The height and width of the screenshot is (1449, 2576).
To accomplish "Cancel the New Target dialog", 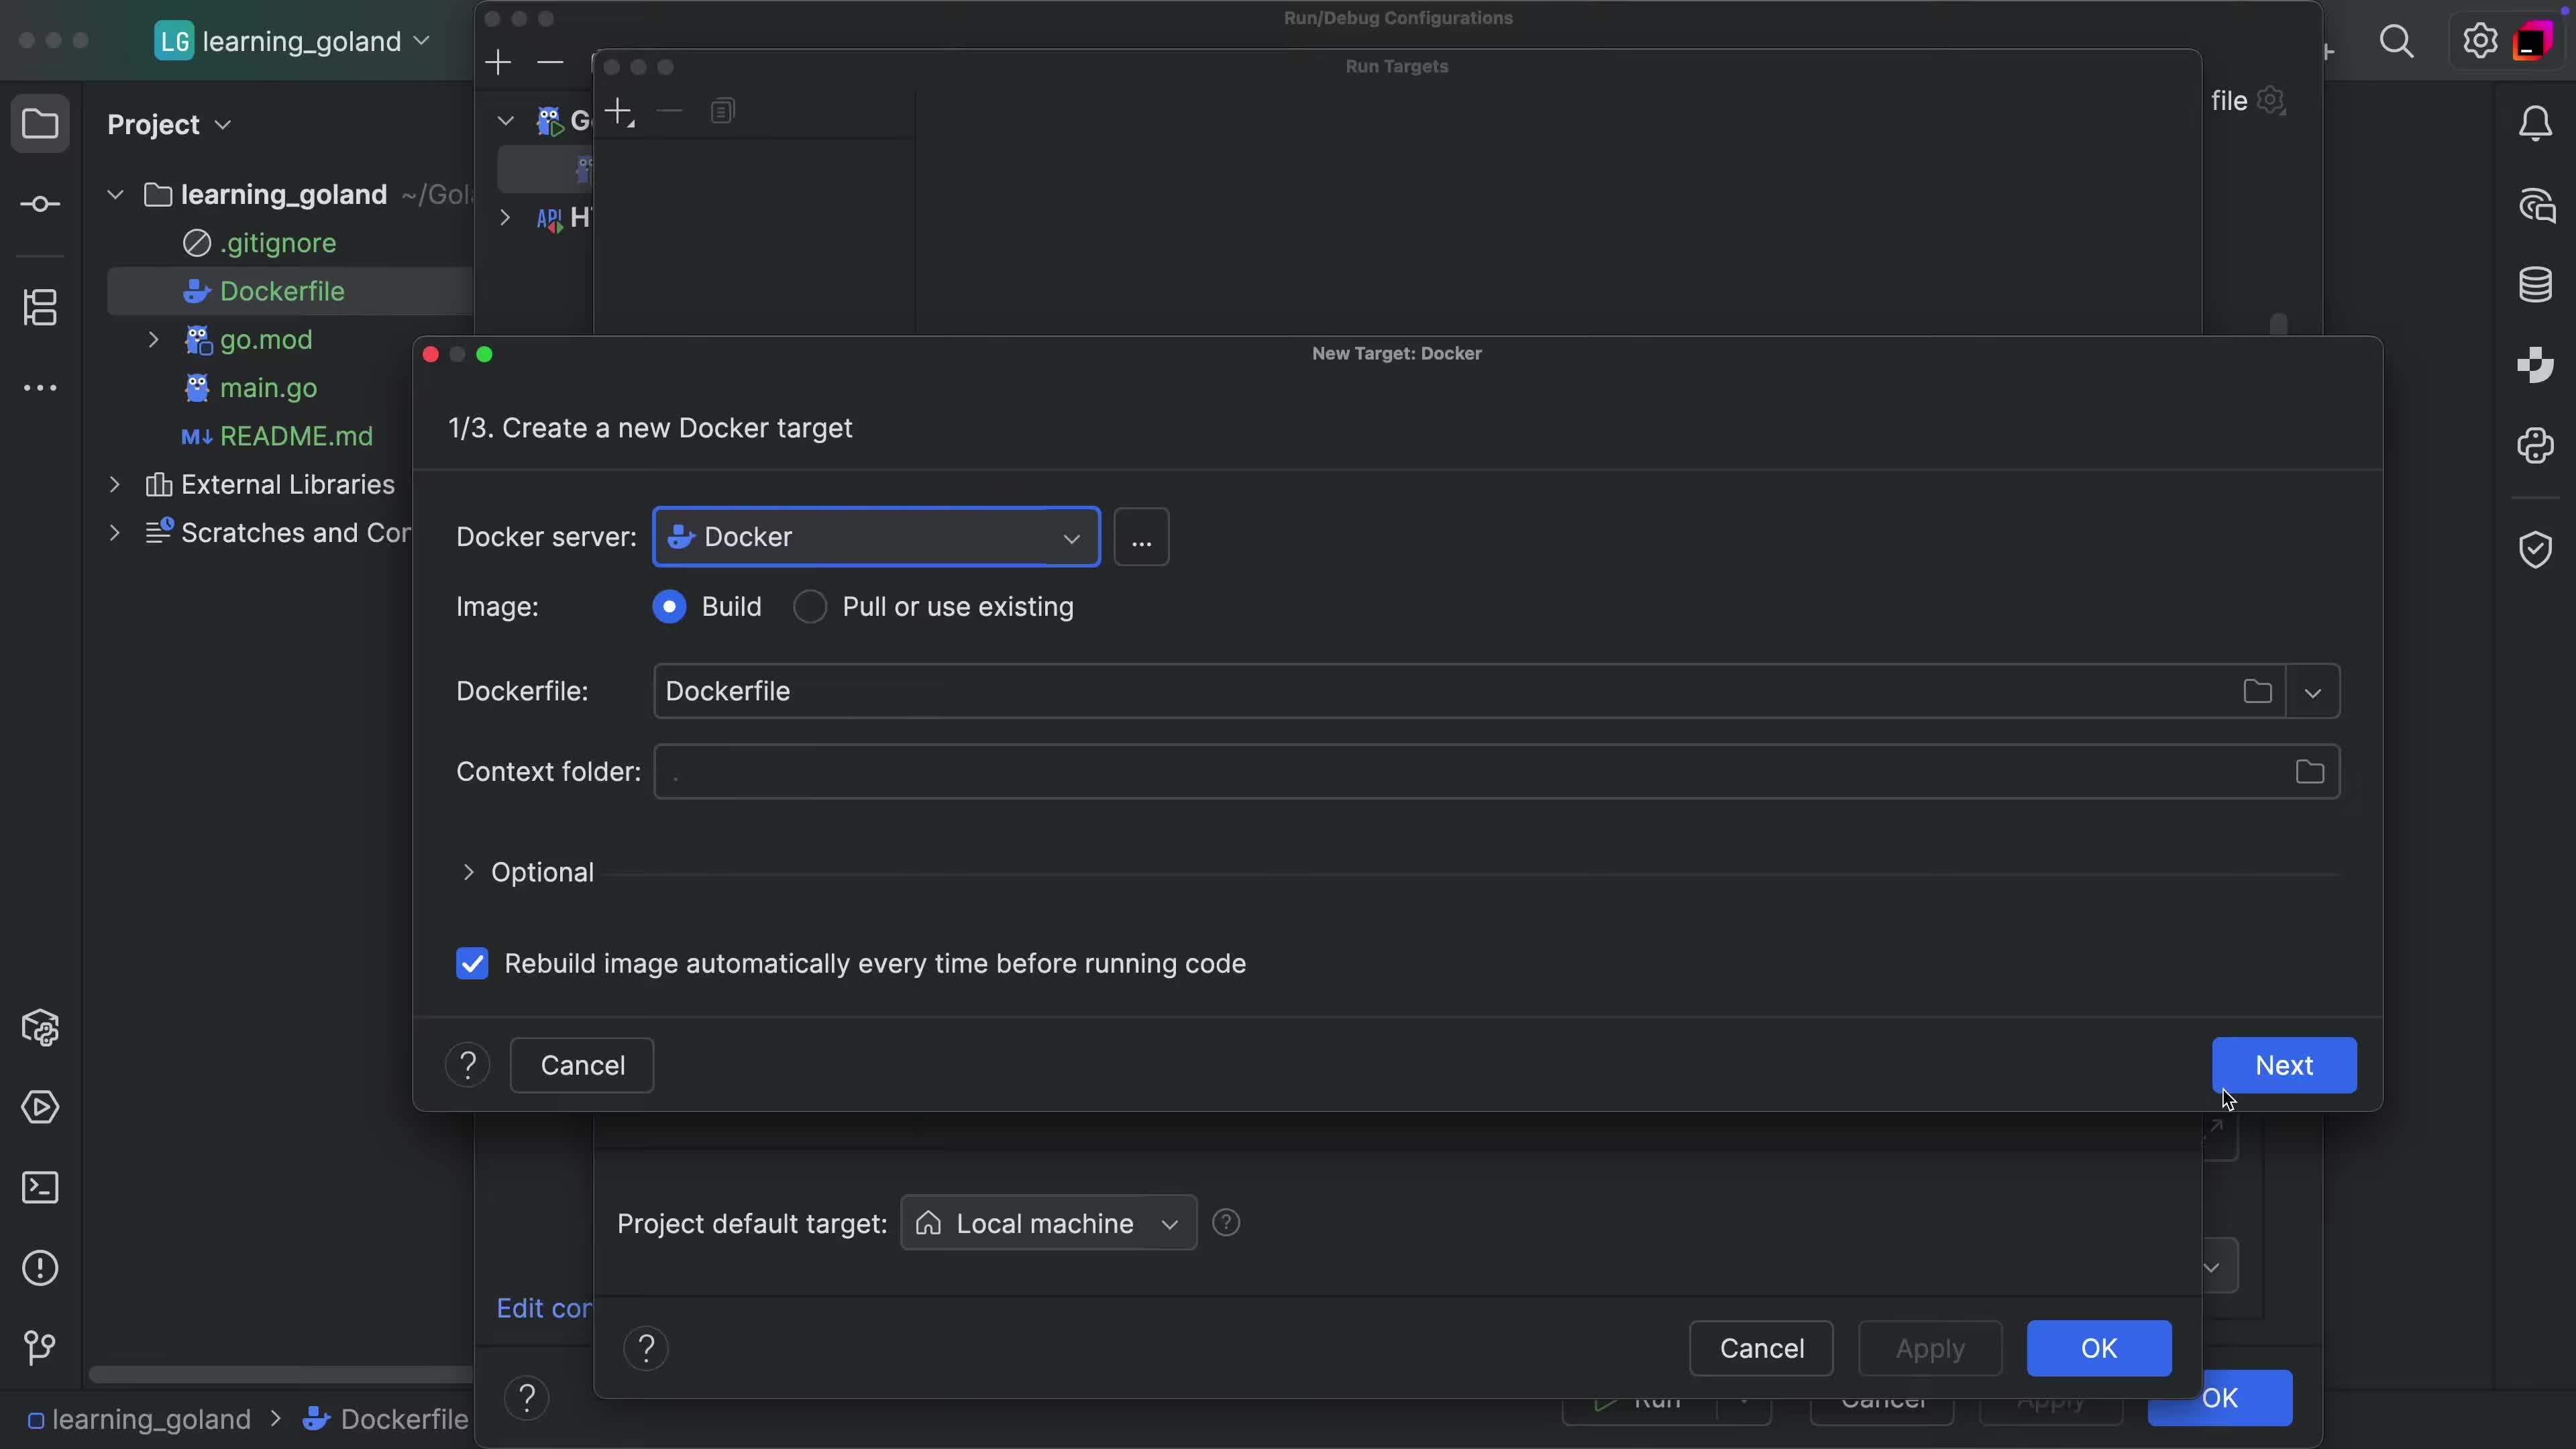I will (x=583, y=1064).
